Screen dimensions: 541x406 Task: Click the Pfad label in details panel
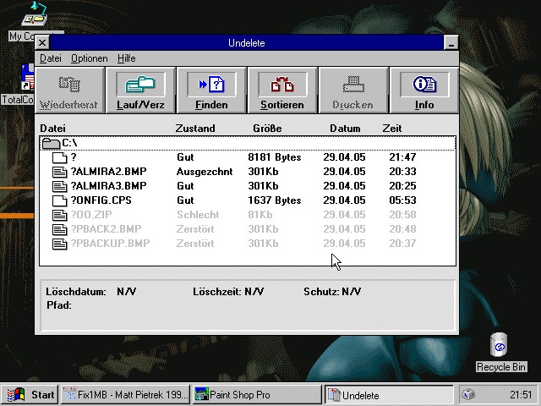[x=58, y=305]
